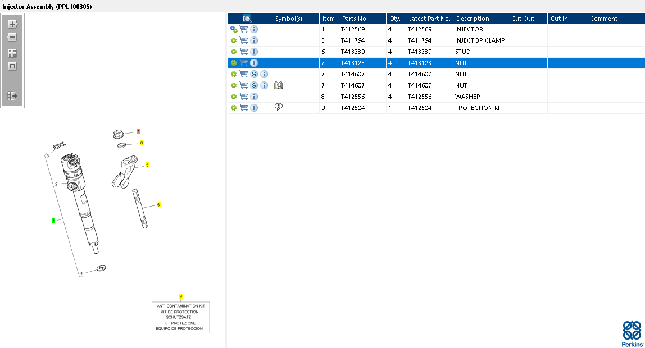The image size is (645, 348).
Task: Click the single-square fit view icon
Action: (12, 66)
